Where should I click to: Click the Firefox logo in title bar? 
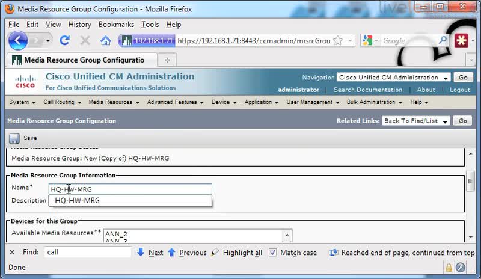coord(10,9)
